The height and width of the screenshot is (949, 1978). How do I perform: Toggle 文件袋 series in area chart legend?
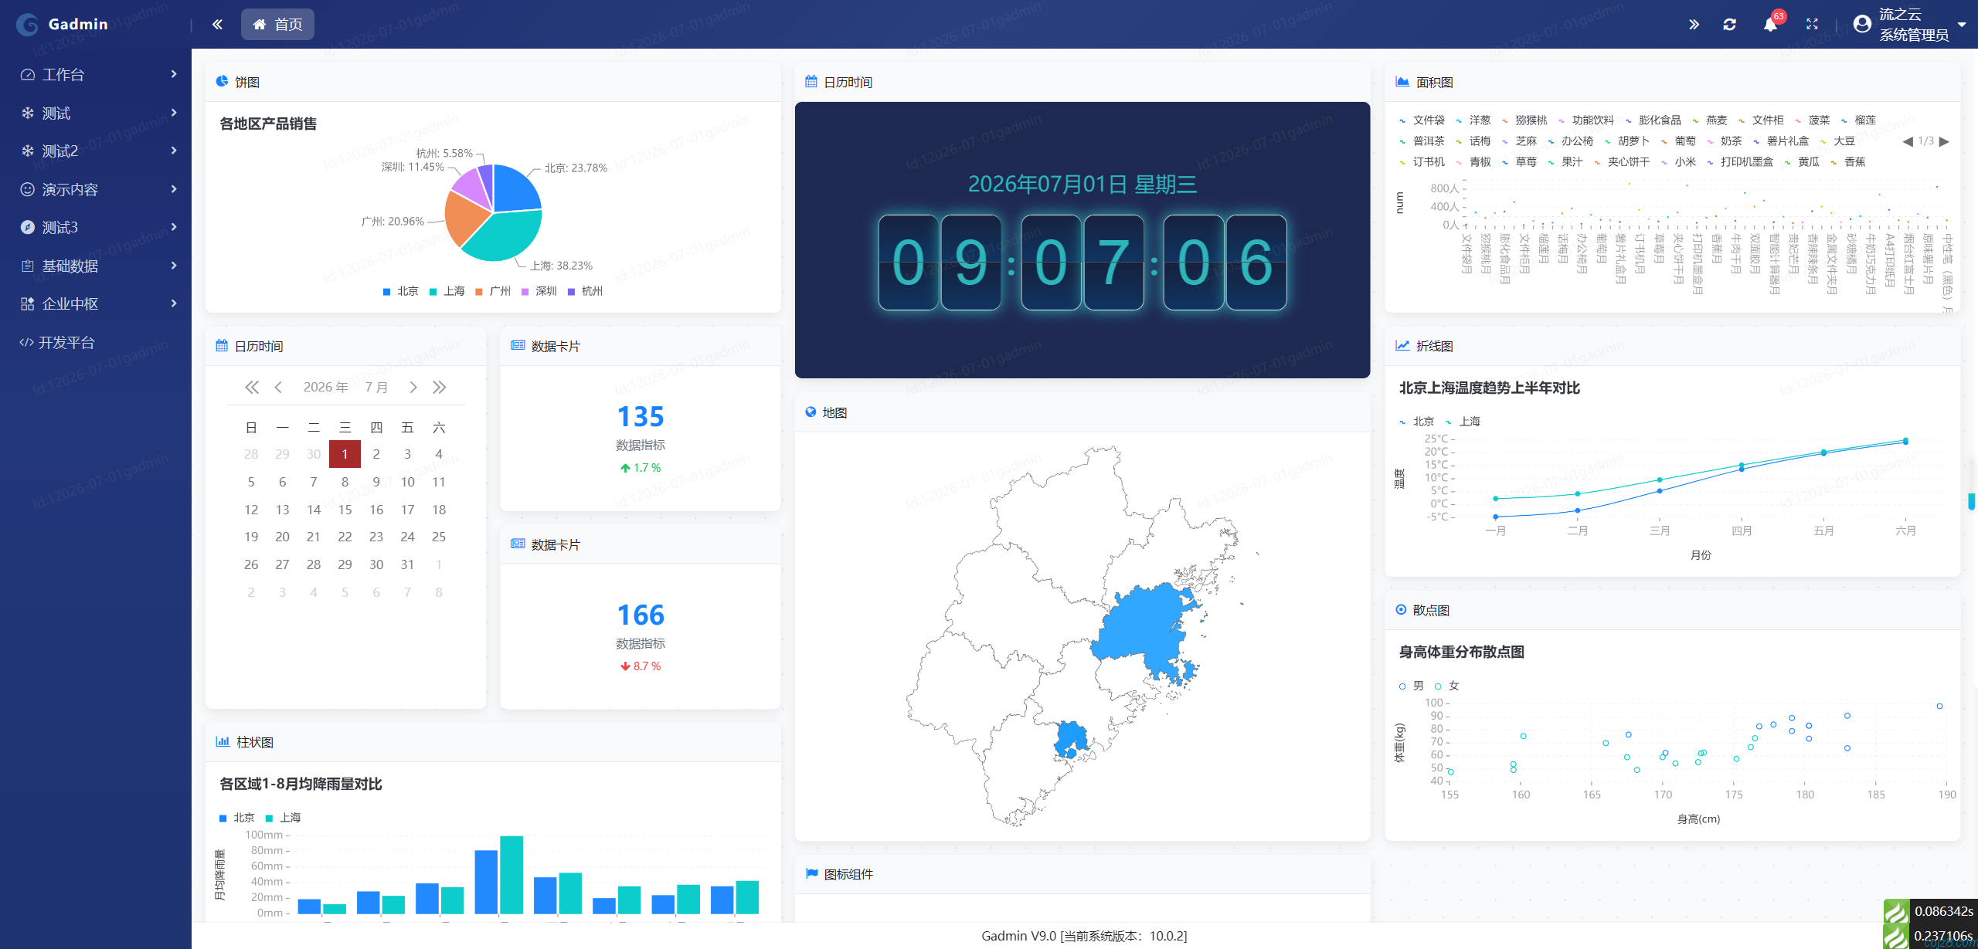point(1422,120)
